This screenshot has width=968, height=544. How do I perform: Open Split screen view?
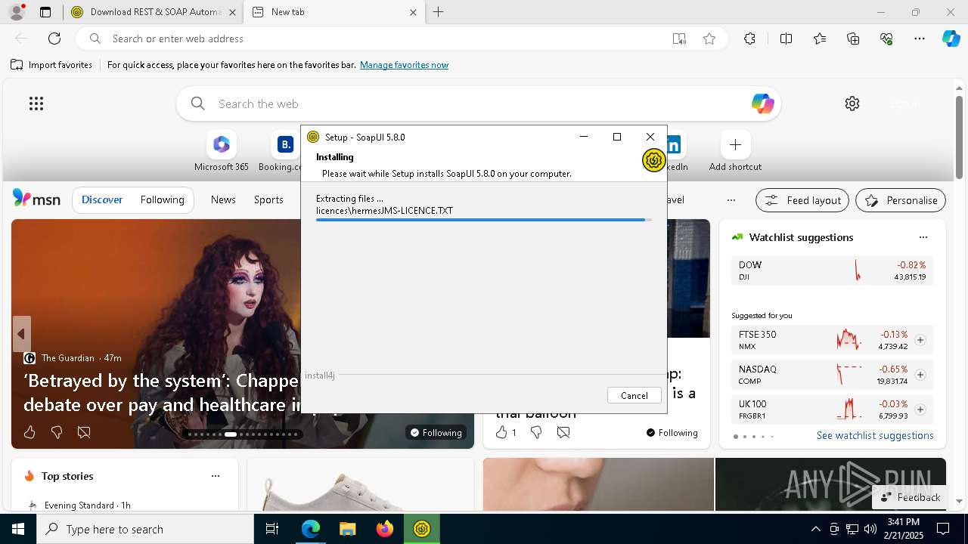click(x=786, y=39)
